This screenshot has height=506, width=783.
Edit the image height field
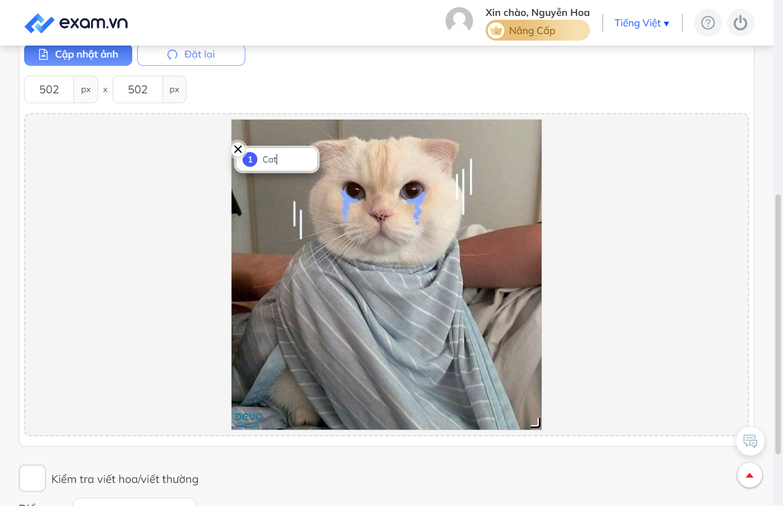click(138, 89)
